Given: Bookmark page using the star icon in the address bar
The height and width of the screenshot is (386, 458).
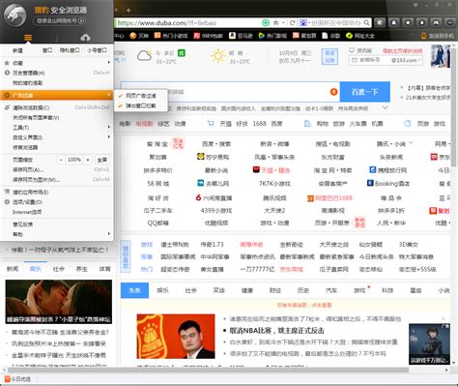Looking at the screenshot, I should click(276, 23).
